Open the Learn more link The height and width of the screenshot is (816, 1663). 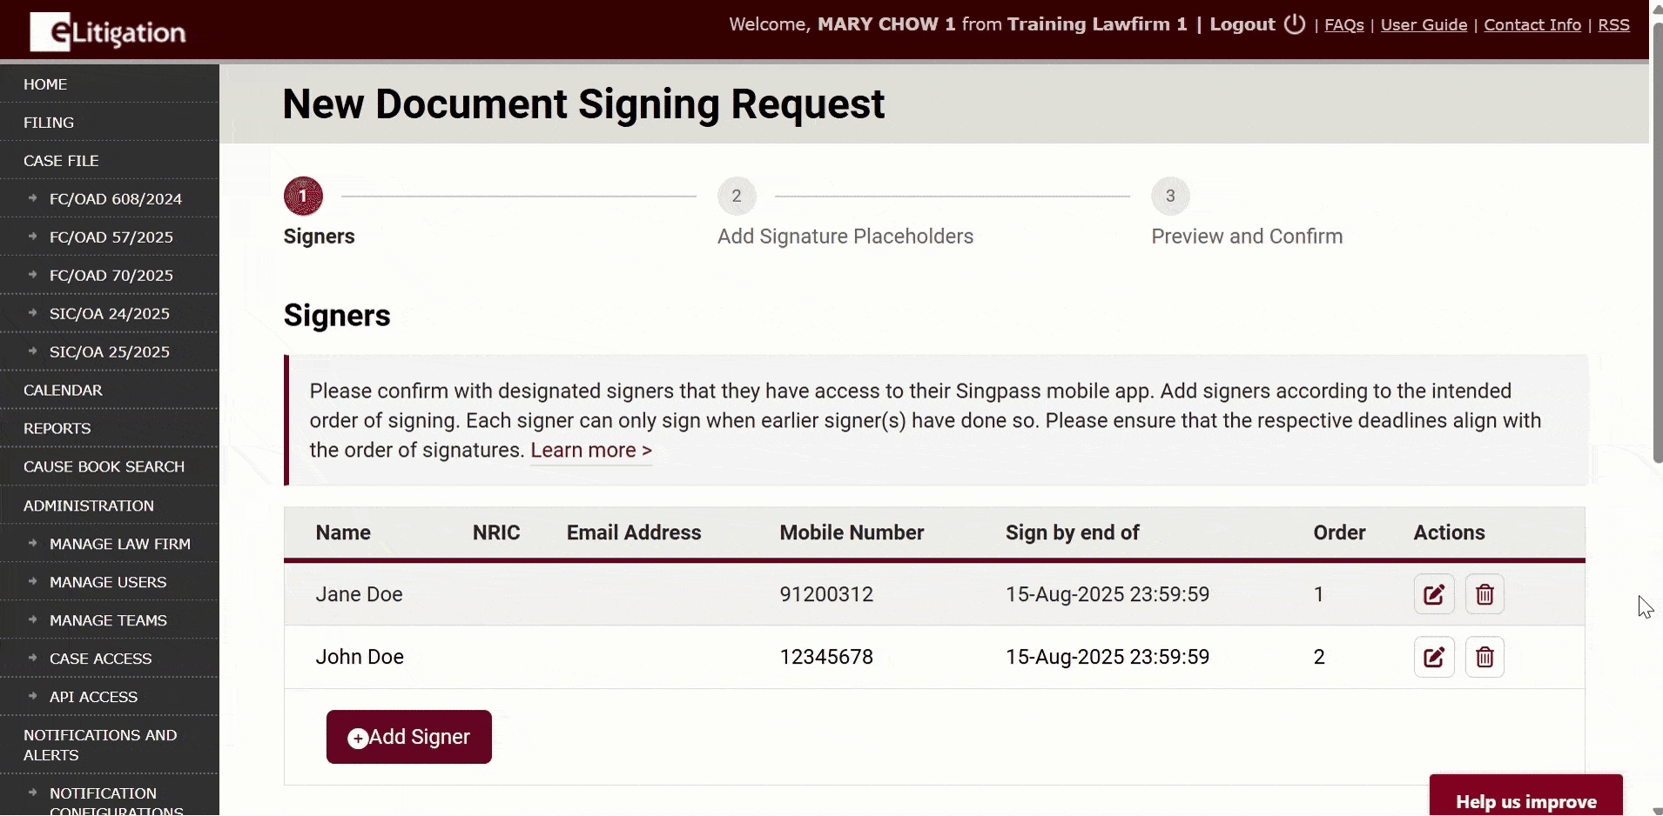591,451
